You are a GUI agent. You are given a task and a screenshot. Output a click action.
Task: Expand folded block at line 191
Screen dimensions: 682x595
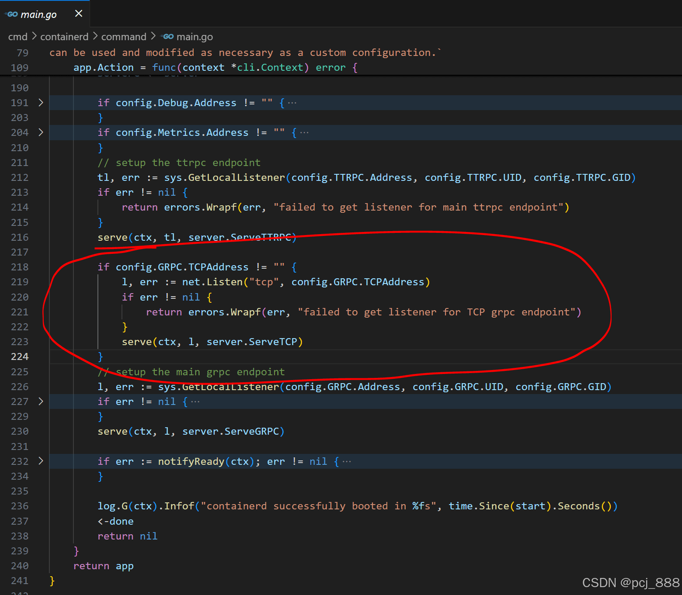tap(41, 103)
